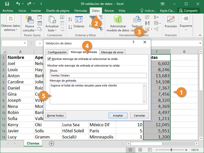Switch to the Mensaje de error tab
Image resolution: width=204 pixels, height=153 pixels.
tap(112, 52)
